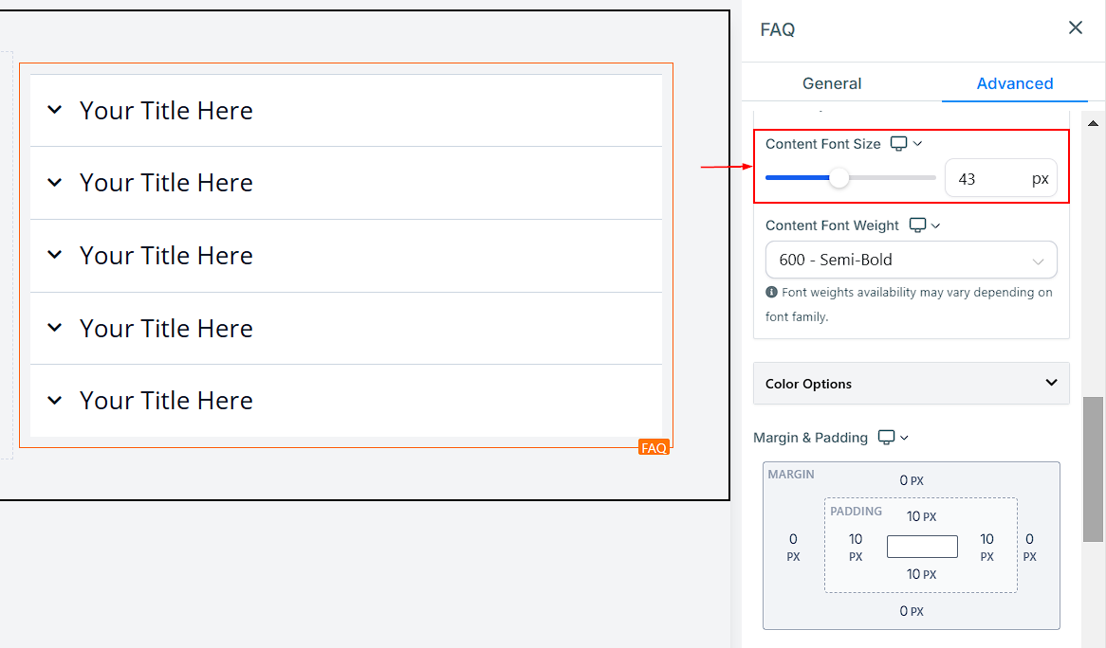
Task: Click the Content Font Weight device icon
Action: pos(917,225)
